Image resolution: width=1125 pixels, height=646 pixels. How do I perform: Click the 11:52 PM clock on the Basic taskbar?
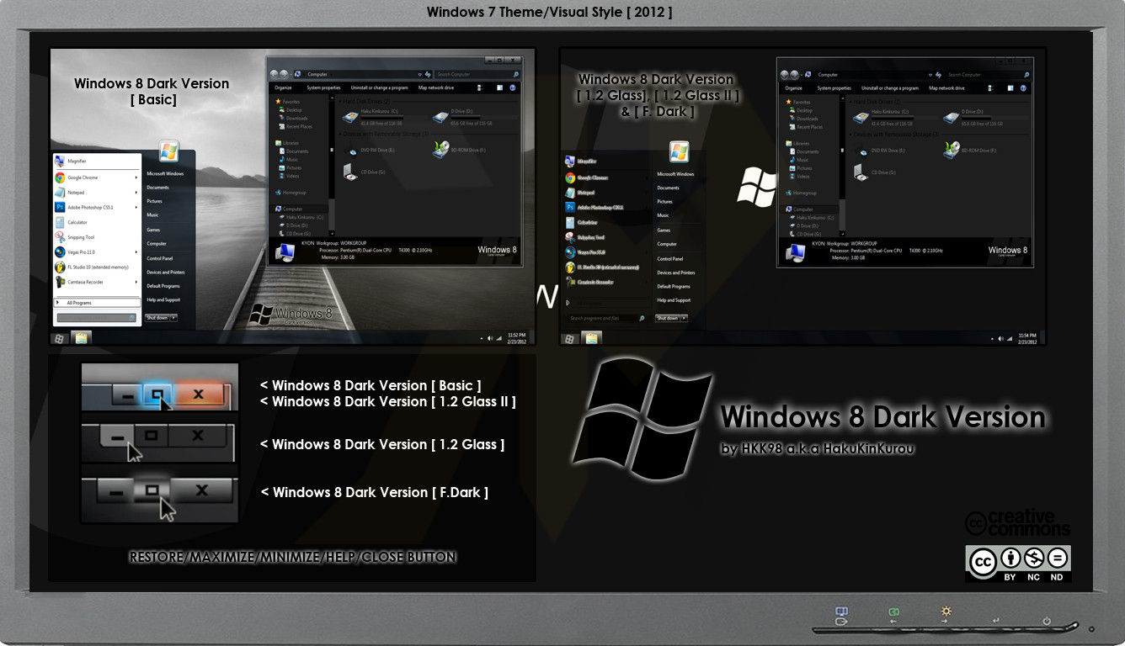click(x=516, y=338)
